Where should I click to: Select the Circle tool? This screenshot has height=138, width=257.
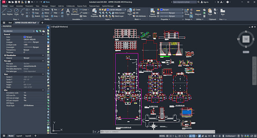(x=16, y=12)
